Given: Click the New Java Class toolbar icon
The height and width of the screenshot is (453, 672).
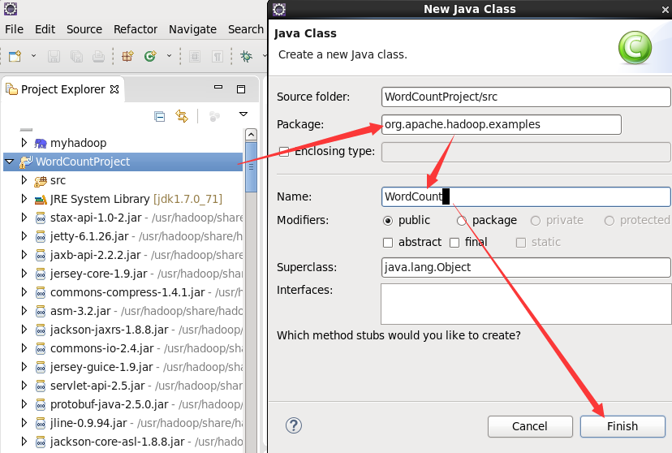Looking at the screenshot, I should coord(150,56).
